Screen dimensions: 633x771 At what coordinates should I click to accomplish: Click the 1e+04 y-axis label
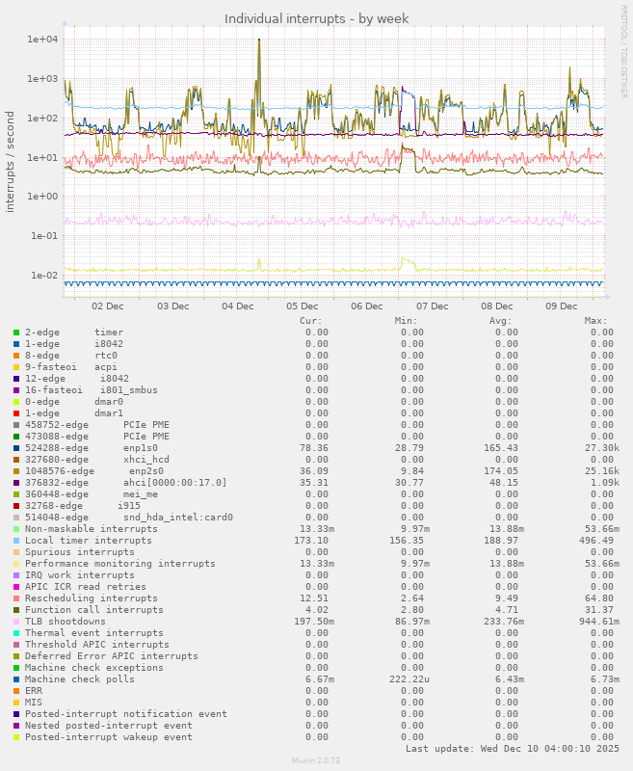[x=43, y=40]
